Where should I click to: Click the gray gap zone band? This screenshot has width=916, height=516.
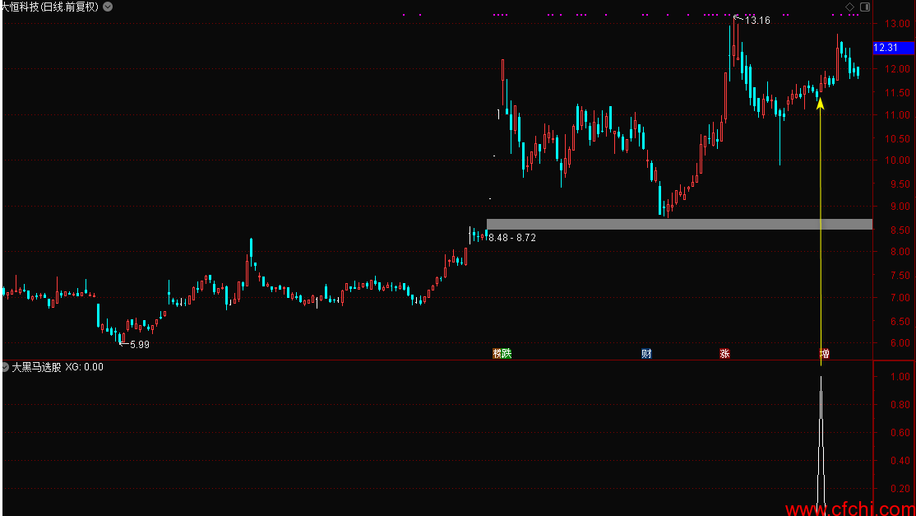click(679, 225)
